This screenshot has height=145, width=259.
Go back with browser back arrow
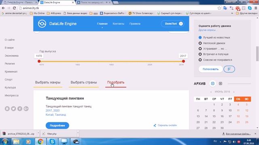point(3,8)
